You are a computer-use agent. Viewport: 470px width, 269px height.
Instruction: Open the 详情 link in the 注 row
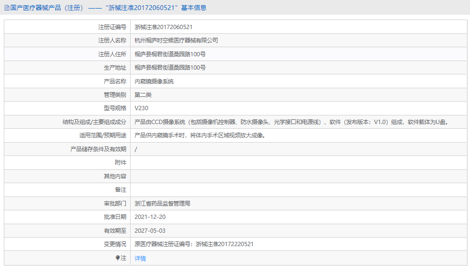coord(140,258)
